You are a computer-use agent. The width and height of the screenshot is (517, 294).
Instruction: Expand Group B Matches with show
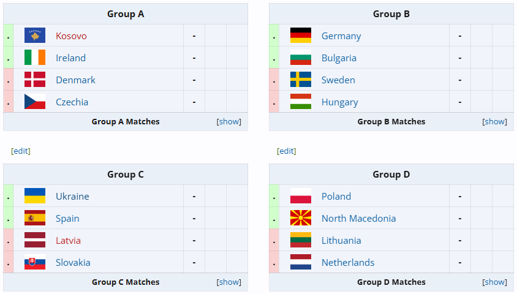[494, 122]
